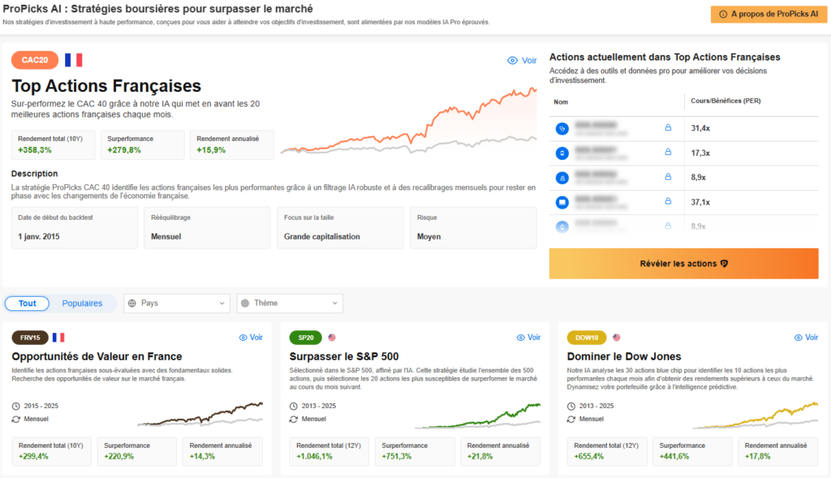Expand the Thème dropdown
831x478 pixels.
click(x=290, y=304)
